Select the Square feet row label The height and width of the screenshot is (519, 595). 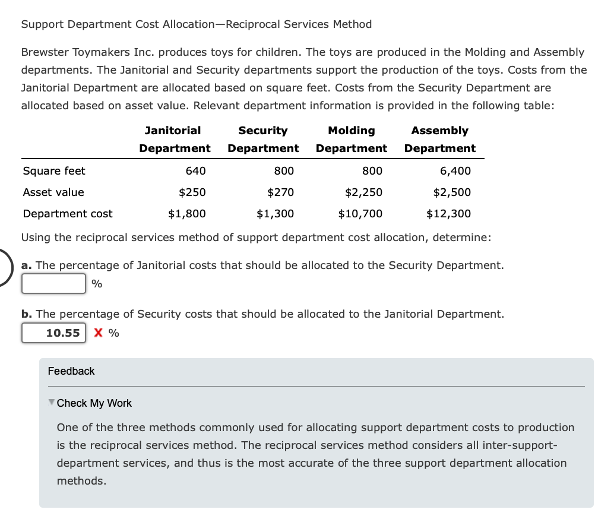(53, 171)
